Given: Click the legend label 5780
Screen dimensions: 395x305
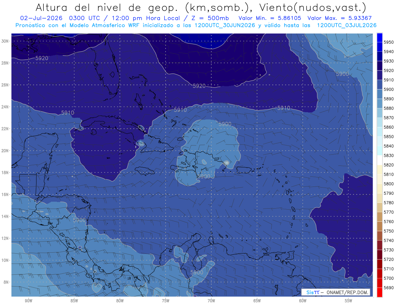Looking at the screenshot, I should click(388, 202).
